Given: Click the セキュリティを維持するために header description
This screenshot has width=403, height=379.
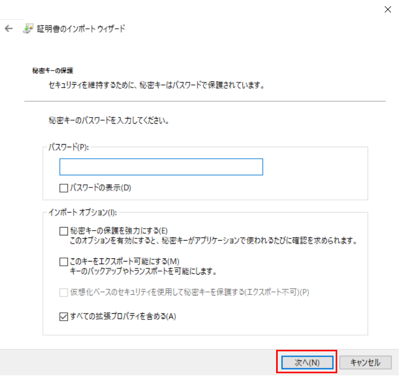Looking at the screenshot, I should tap(153, 85).
